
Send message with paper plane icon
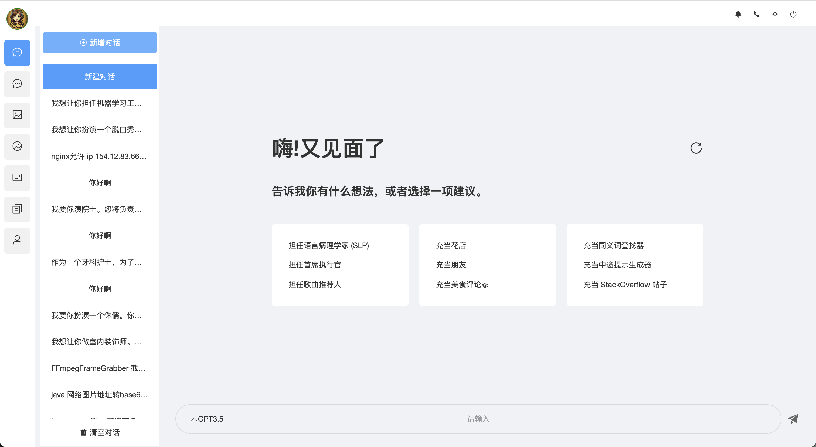(x=793, y=419)
